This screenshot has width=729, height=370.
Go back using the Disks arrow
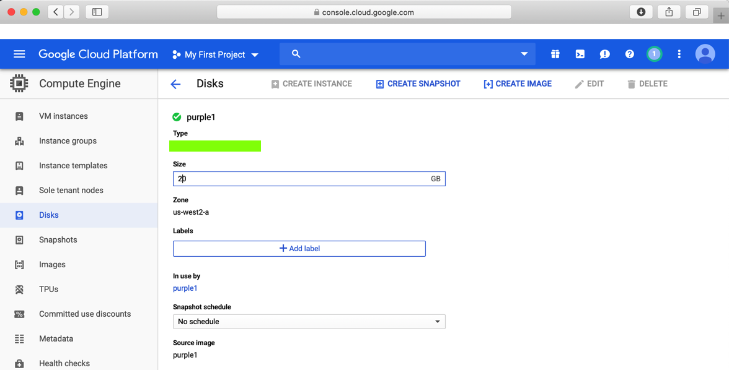tap(176, 84)
